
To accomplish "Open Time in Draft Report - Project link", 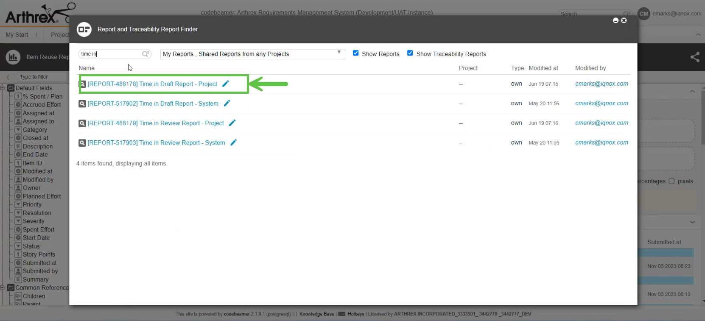I will [x=152, y=84].
